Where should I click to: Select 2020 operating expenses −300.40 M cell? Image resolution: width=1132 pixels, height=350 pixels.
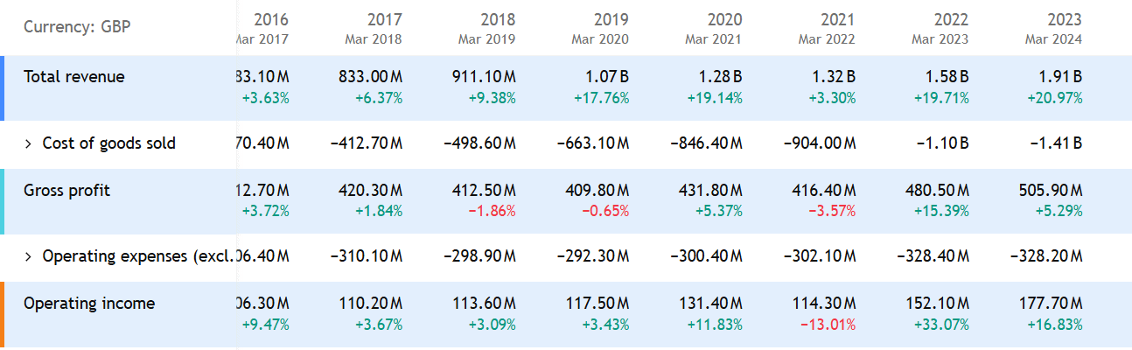tap(706, 256)
